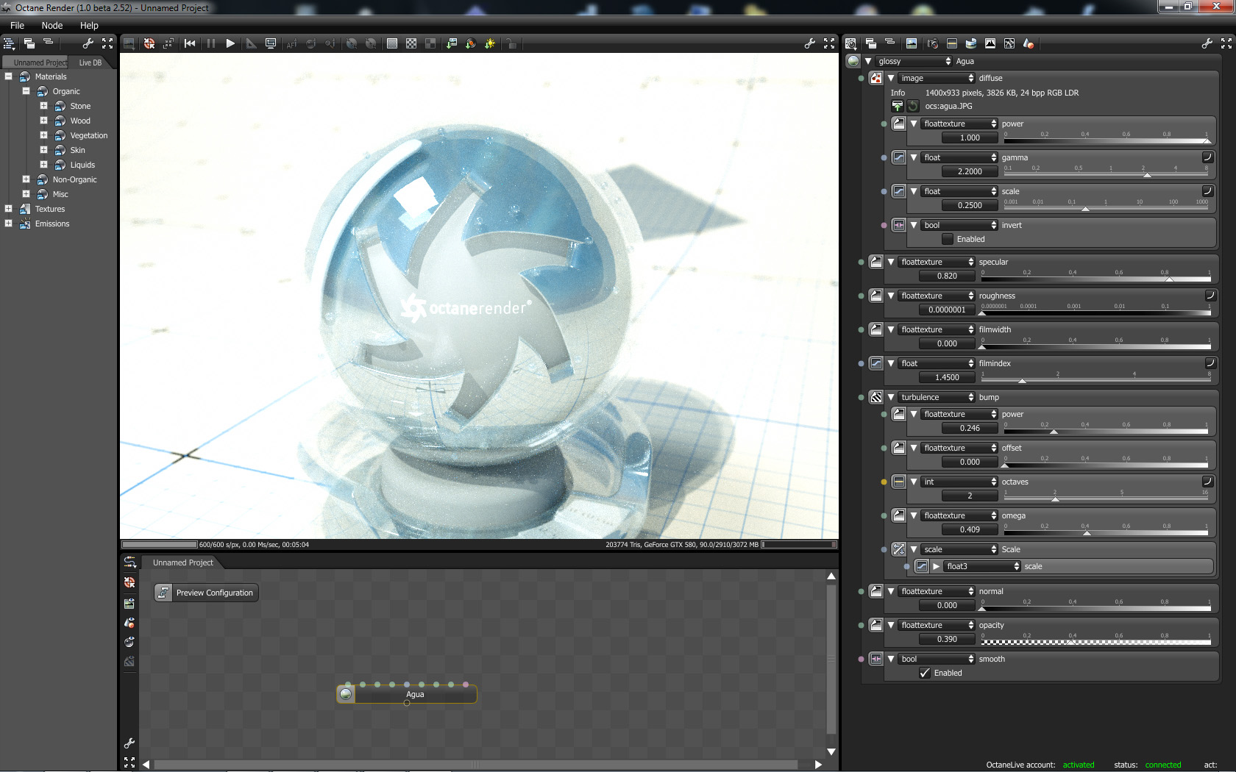The image size is (1236, 772).
Task: Toggle the roughness logarithmic slider button
Action: [x=1210, y=295]
